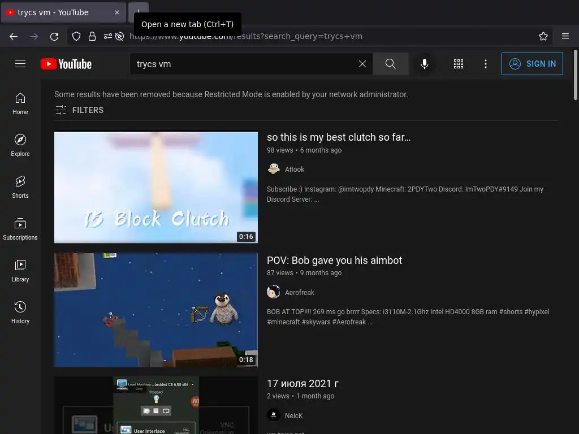Click the SIGN IN button
579x434 pixels.
pos(532,64)
